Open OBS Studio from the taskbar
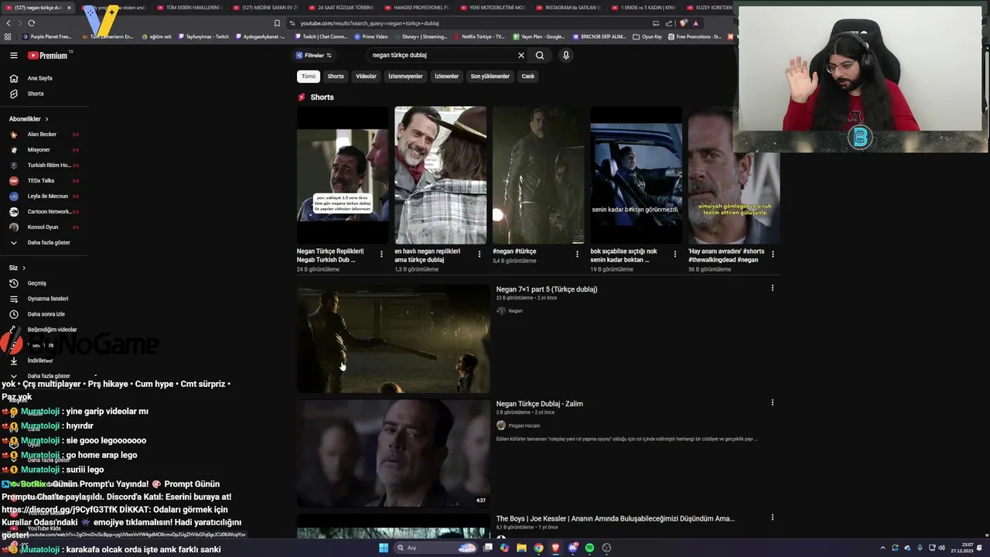The image size is (990, 557). [606, 548]
